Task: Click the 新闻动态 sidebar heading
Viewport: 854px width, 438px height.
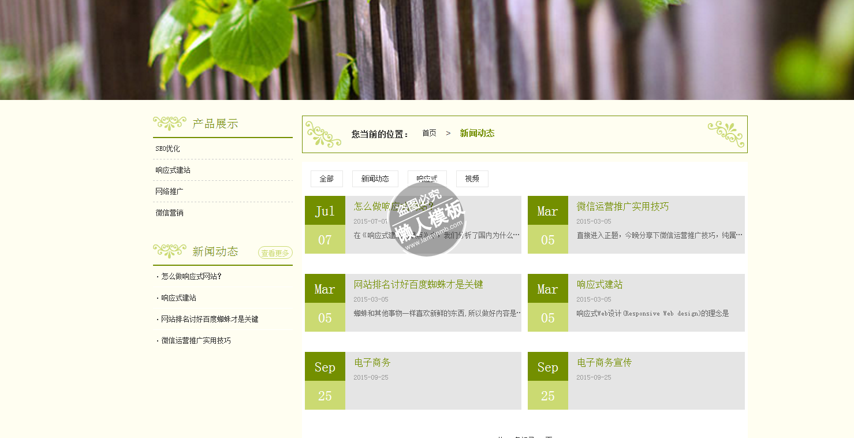Action: (215, 251)
